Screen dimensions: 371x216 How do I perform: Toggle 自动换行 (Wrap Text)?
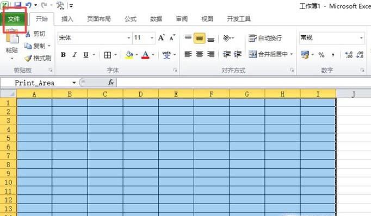click(x=265, y=38)
